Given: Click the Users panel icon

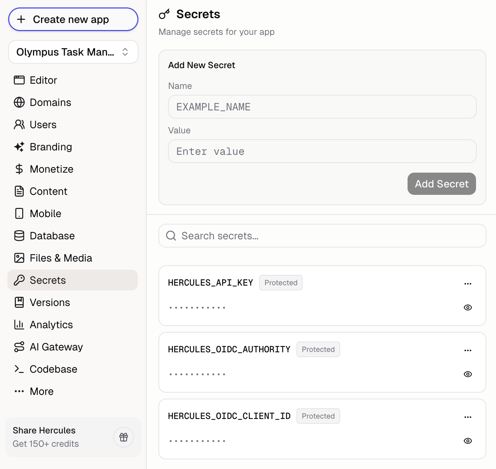Looking at the screenshot, I should (x=19, y=124).
